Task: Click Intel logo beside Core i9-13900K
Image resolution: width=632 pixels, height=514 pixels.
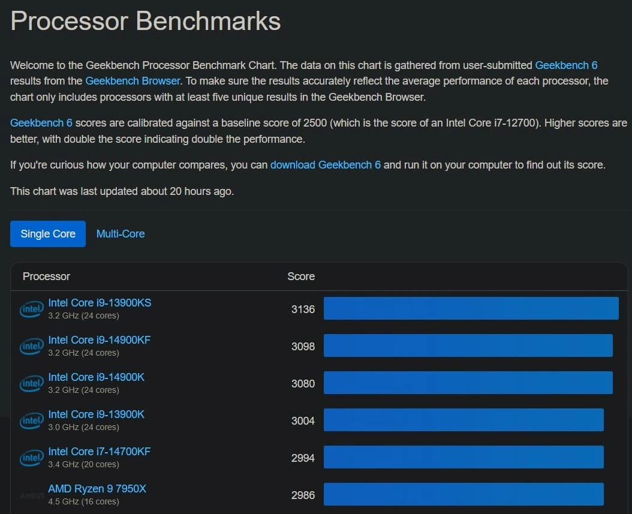Action: (x=31, y=420)
